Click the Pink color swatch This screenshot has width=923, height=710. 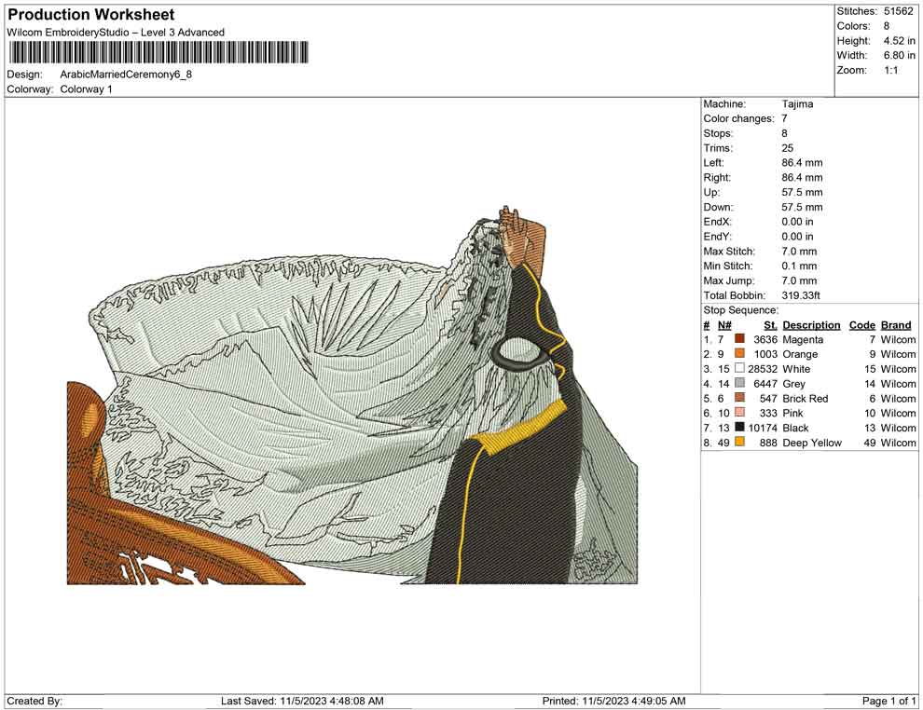(x=739, y=413)
